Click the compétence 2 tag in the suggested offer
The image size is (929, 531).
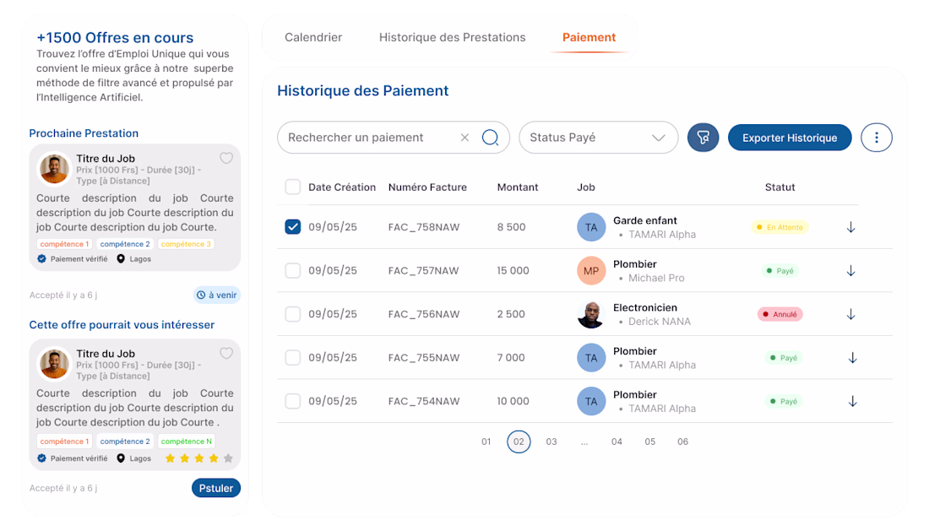pos(124,441)
